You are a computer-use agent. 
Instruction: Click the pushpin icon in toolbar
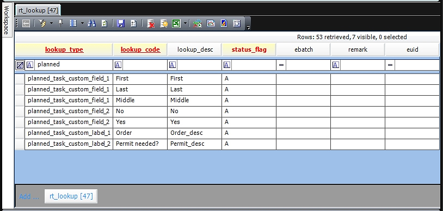pyautogui.click(x=60, y=23)
